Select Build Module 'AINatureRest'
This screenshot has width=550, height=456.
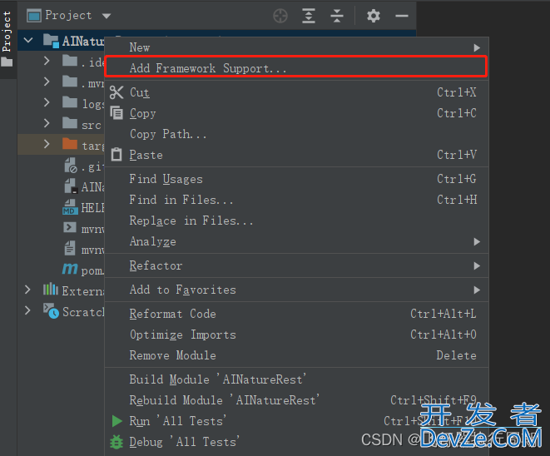pos(296,379)
